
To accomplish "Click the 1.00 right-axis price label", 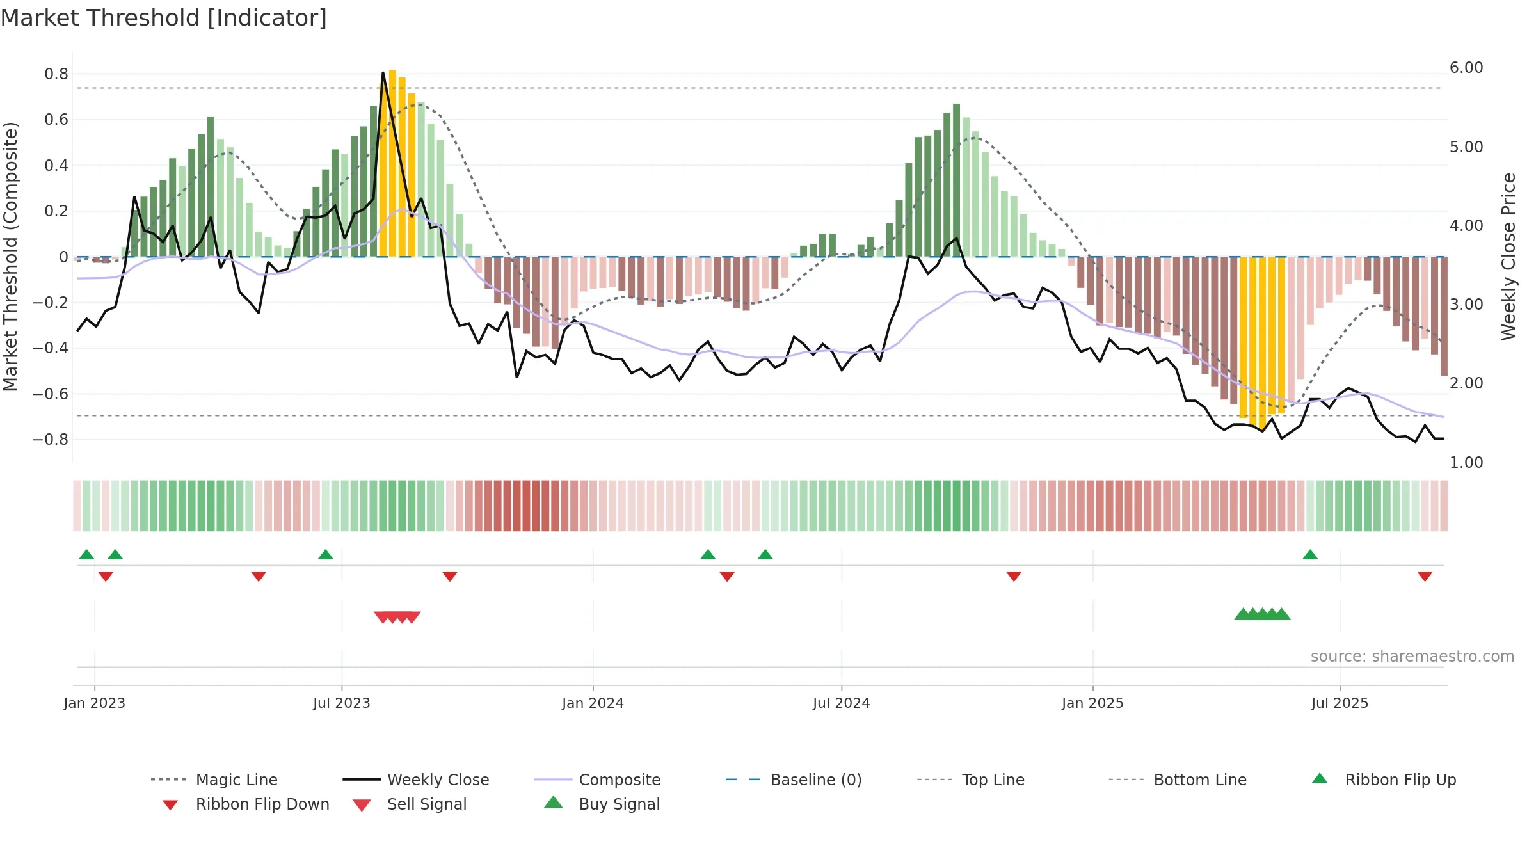I will coord(1466,462).
